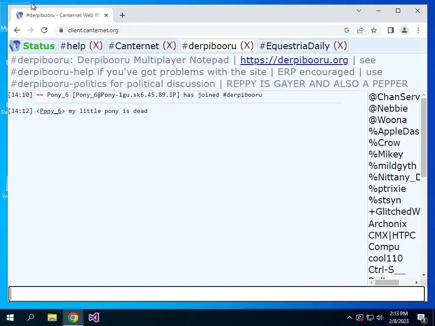The width and height of the screenshot is (435, 326).
Task: Click security alert tray icon
Action: [x=359, y=318]
